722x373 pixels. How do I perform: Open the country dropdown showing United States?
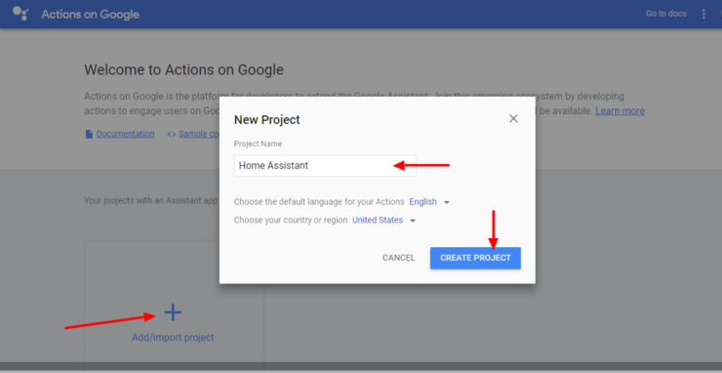384,221
